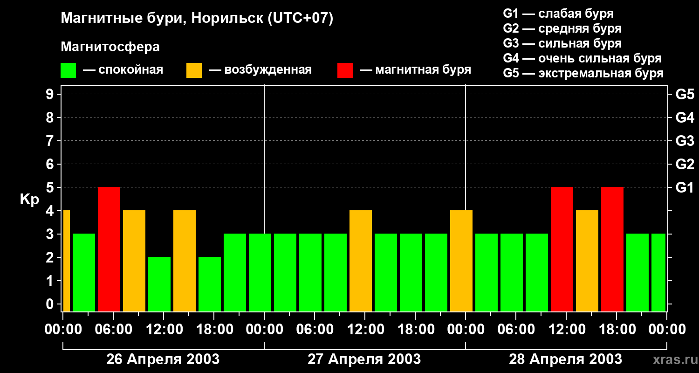Click the Kp axis value '9'
Viewport: 699px width, 373px height.
[51, 95]
